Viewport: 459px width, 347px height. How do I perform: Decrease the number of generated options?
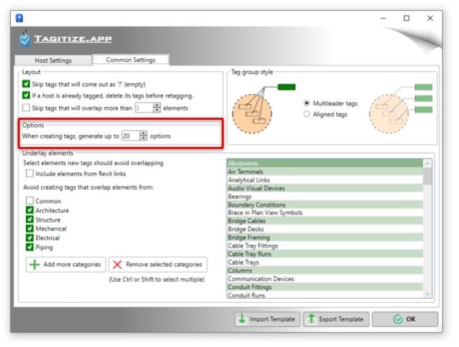coord(143,139)
